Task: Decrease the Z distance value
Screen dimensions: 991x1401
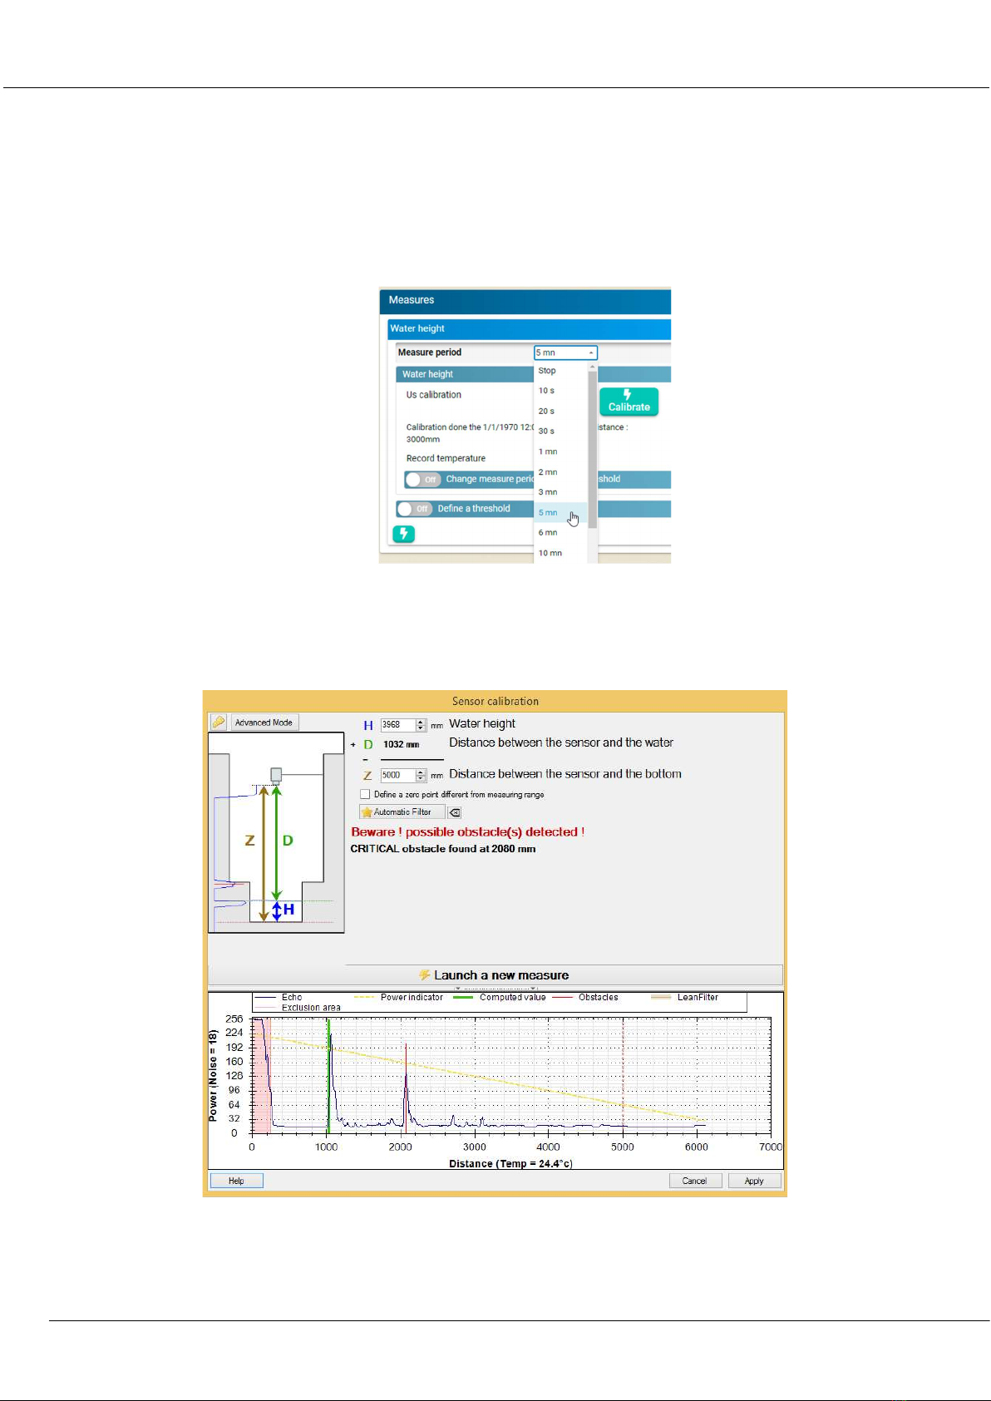Action: coord(421,778)
